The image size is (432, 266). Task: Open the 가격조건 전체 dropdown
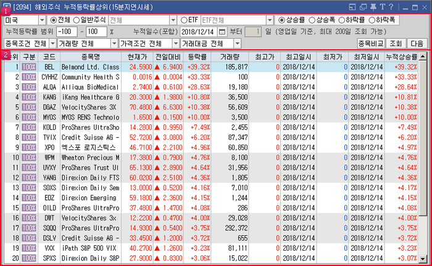[x=176, y=44]
